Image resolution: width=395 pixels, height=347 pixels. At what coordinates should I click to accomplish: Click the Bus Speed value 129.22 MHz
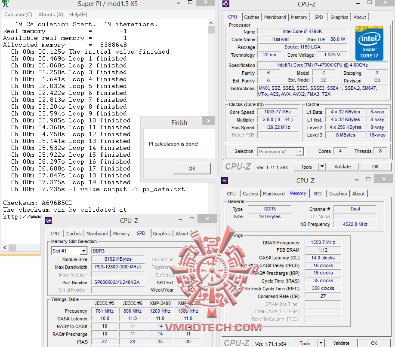coord(278,127)
